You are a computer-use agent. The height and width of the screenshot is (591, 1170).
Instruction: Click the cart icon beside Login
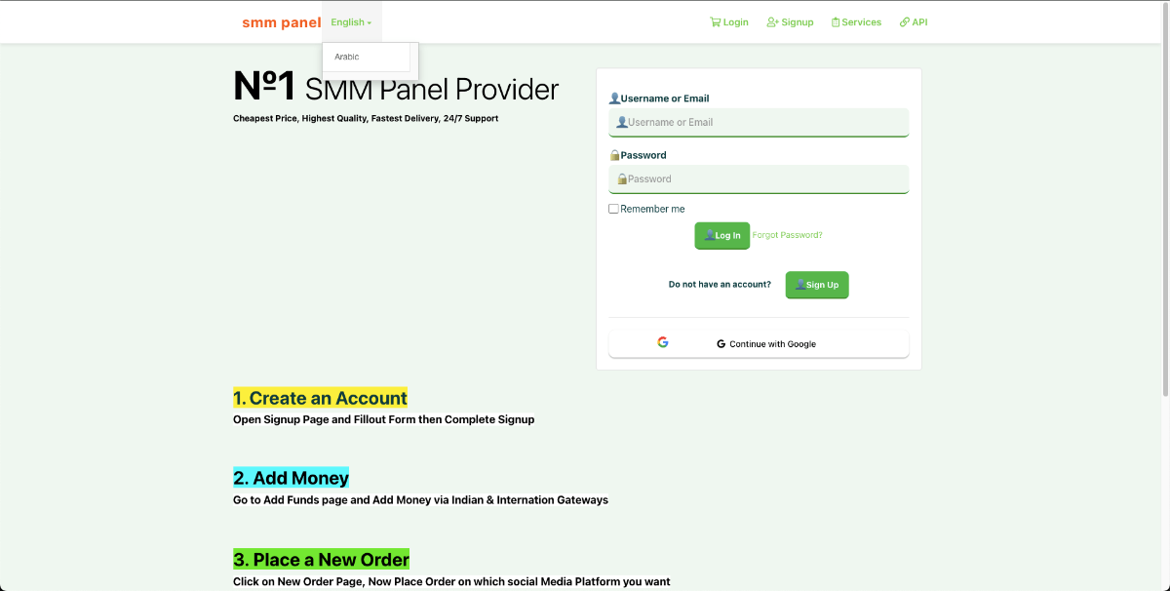[715, 21]
